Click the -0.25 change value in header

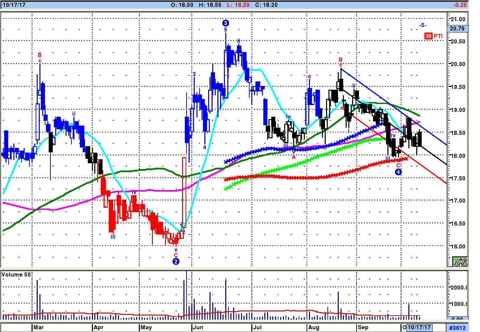(x=460, y=5)
